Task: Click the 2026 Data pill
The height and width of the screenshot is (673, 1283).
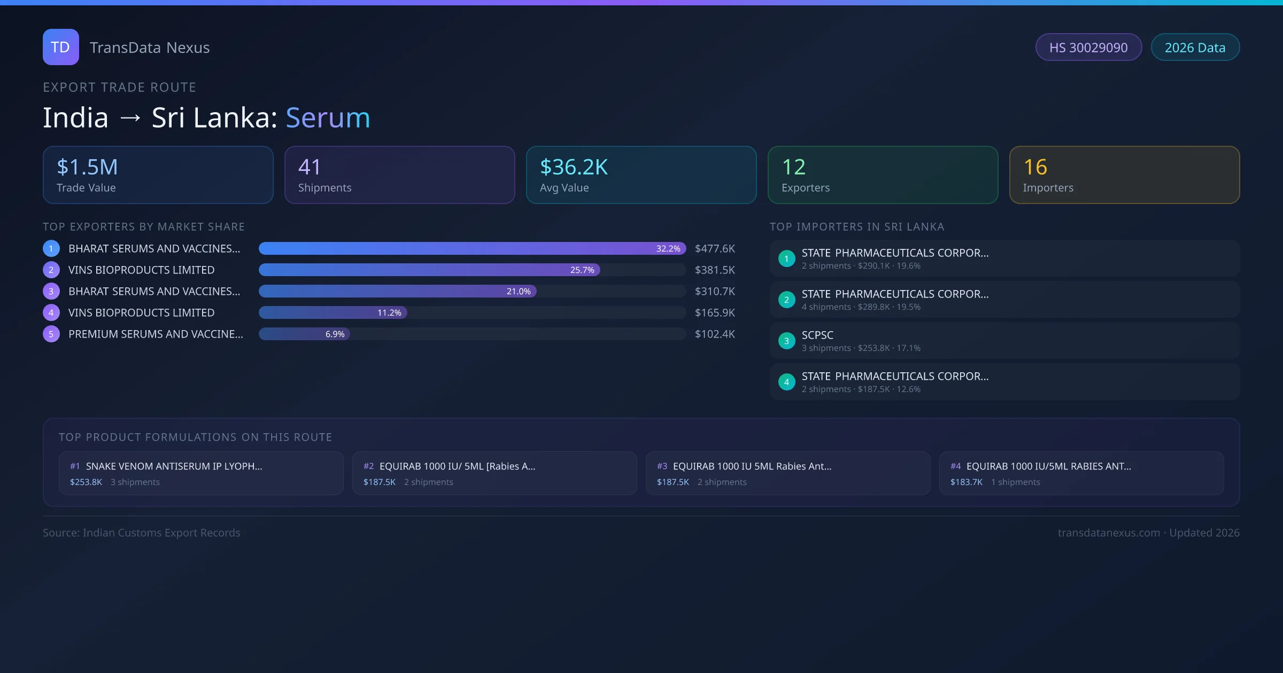Action: point(1195,48)
